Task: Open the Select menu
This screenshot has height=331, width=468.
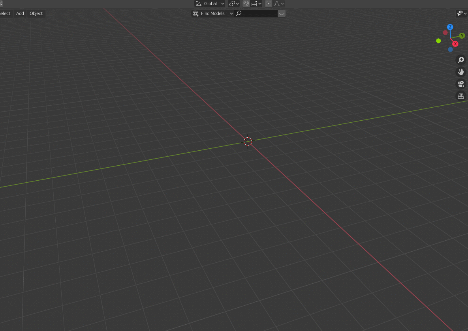Action: click(5, 13)
